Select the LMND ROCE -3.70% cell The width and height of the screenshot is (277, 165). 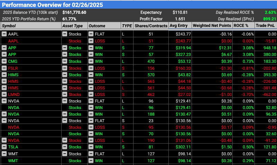tap(243, 94)
